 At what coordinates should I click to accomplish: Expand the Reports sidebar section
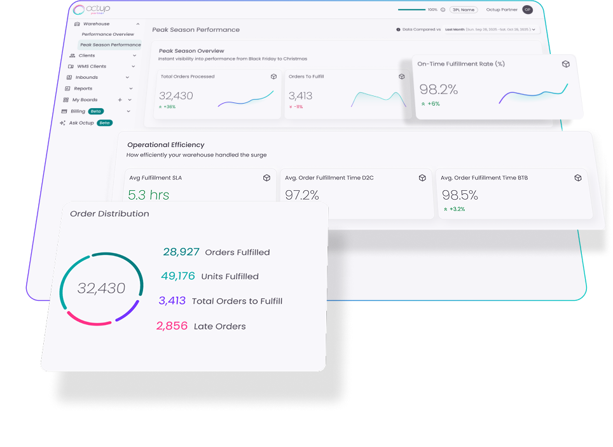[x=131, y=88]
